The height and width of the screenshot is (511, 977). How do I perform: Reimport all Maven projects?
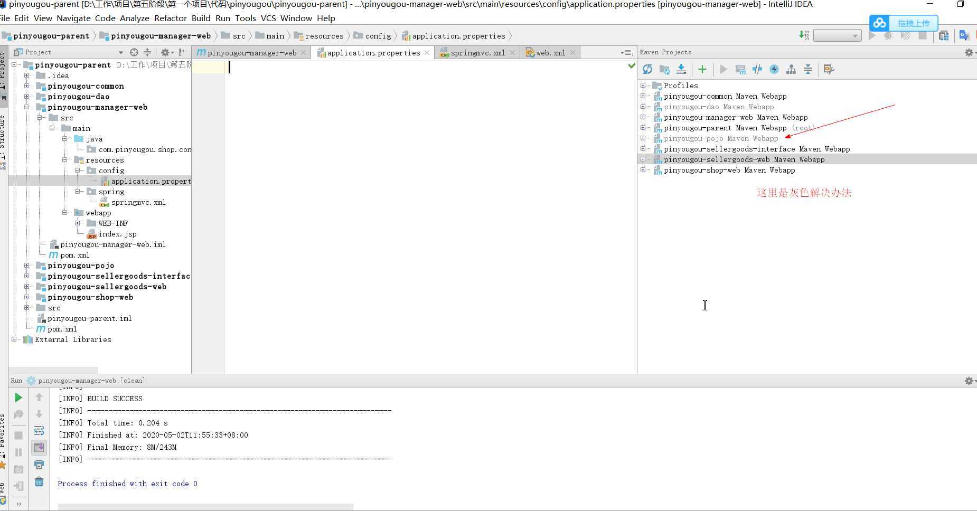647,69
